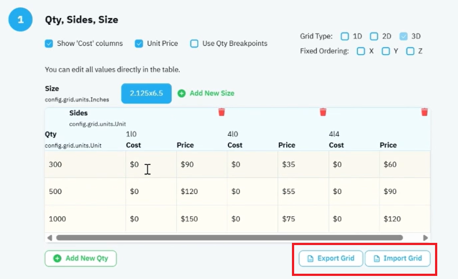The width and height of the screenshot is (458, 279).
Task: Uncheck Show 'Cost' columns
Action: tap(49, 44)
